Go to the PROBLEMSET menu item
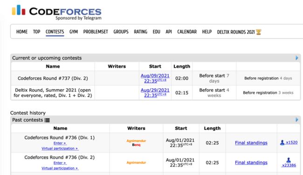303x175 pixels. pyautogui.click(x=96, y=32)
